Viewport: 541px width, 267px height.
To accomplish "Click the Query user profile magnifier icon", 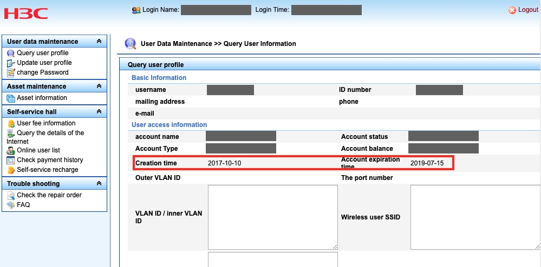I will 11,54.
